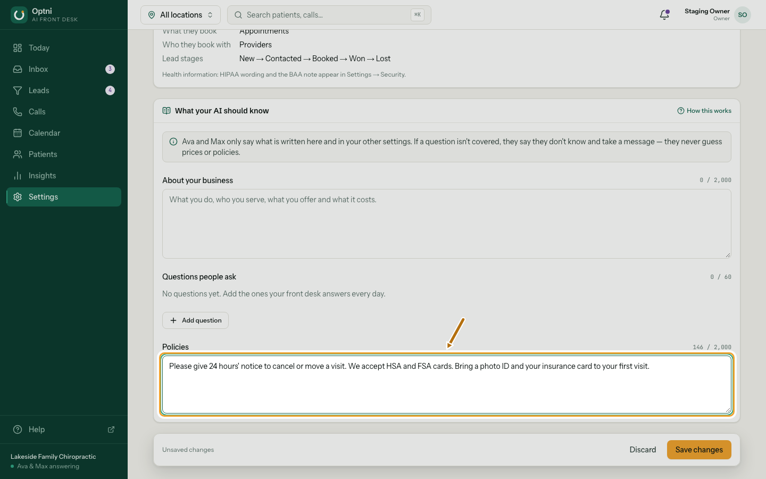Click the Optni logo icon
The height and width of the screenshot is (479, 766).
[19, 15]
